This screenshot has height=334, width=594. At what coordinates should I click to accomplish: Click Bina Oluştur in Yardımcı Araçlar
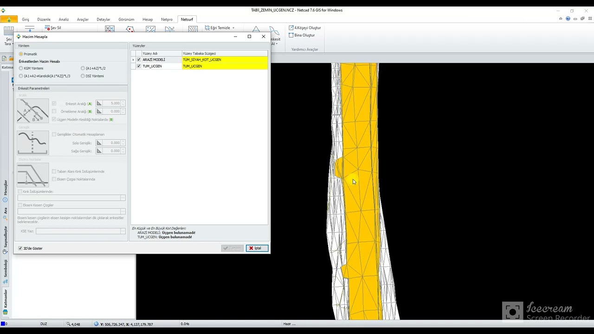pyautogui.click(x=302, y=35)
